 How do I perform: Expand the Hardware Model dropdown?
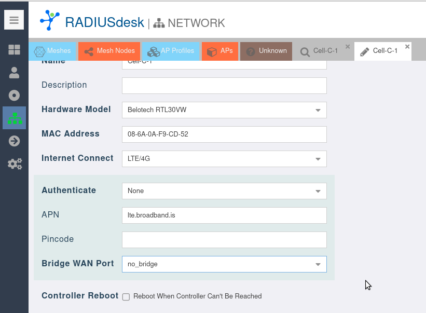[x=318, y=110]
